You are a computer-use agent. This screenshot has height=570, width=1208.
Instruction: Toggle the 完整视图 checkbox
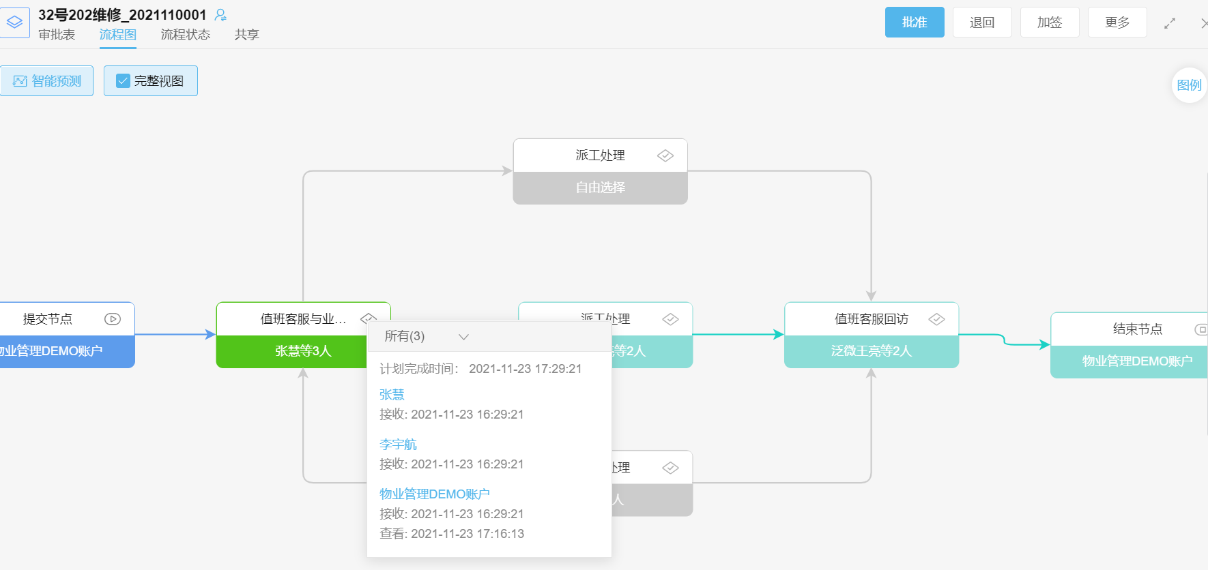click(x=123, y=81)
